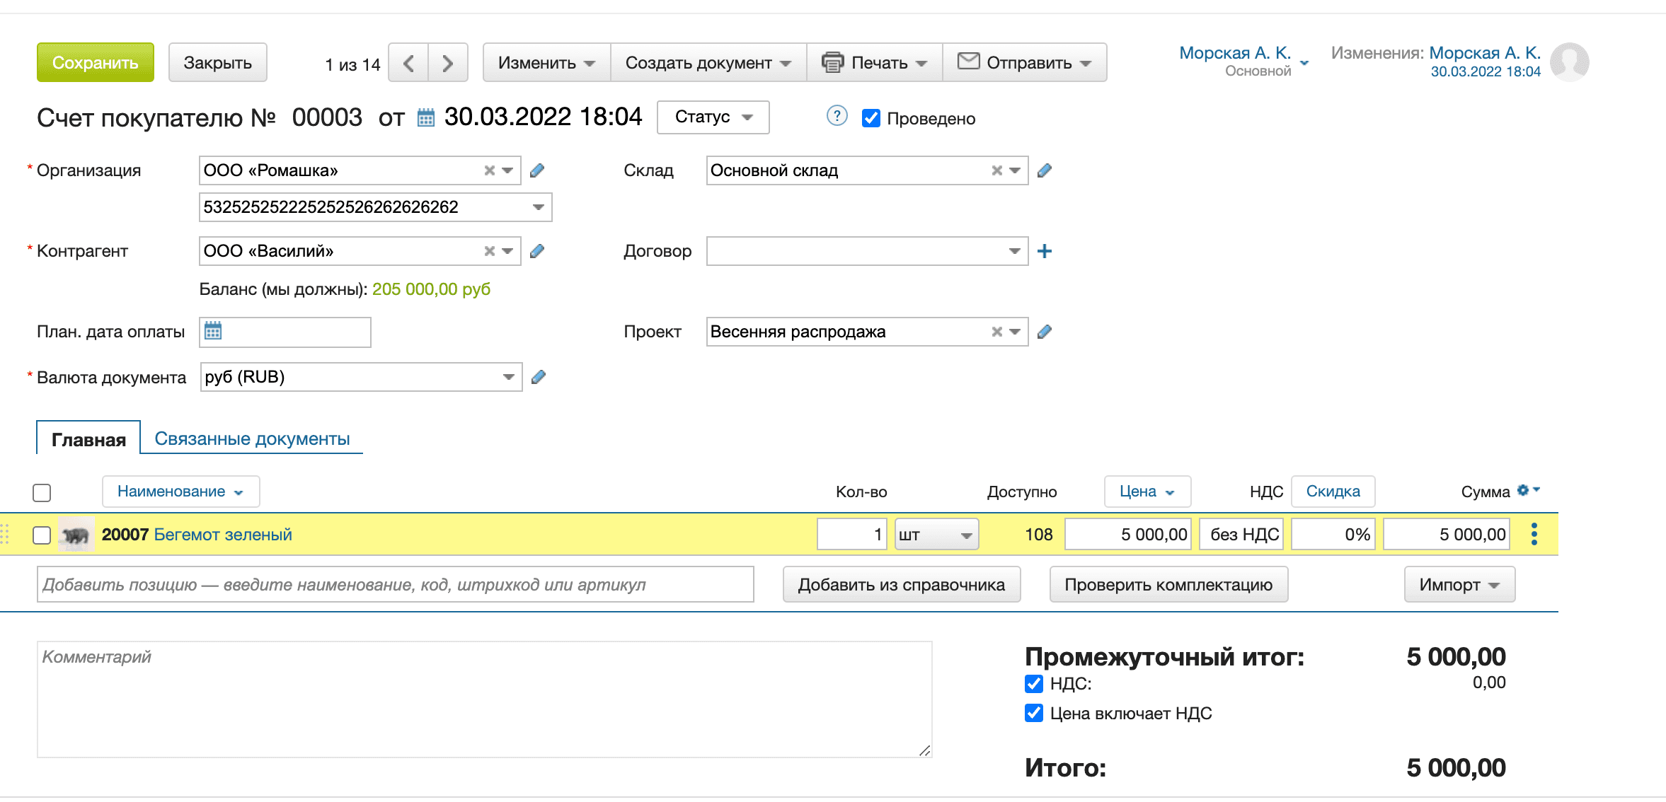Open the Печать dropdown menu
Viewport: 1666px width, 802px height.
click(875, 63)
